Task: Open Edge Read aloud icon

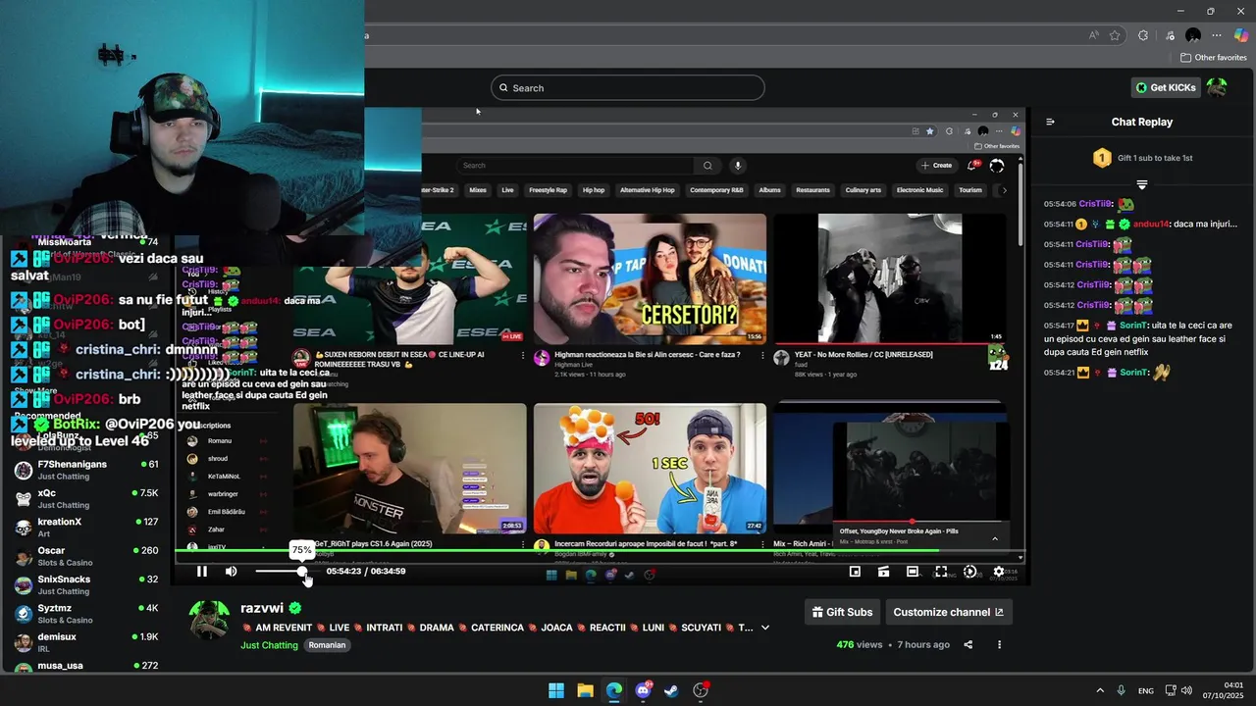Action: point(1094,35)
